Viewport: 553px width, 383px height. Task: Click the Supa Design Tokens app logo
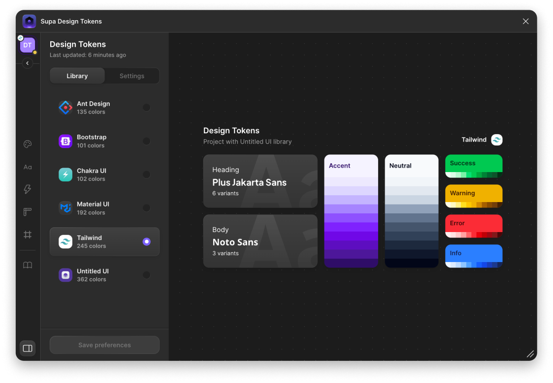[29, 21]
